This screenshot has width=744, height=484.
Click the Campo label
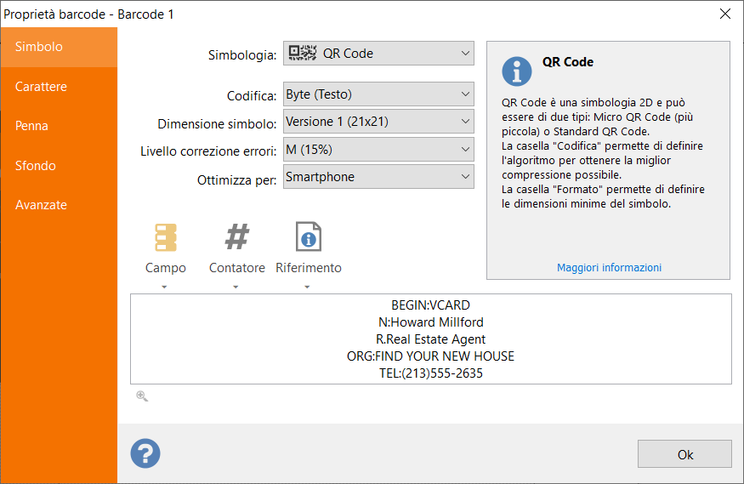[x=166, y=268]
